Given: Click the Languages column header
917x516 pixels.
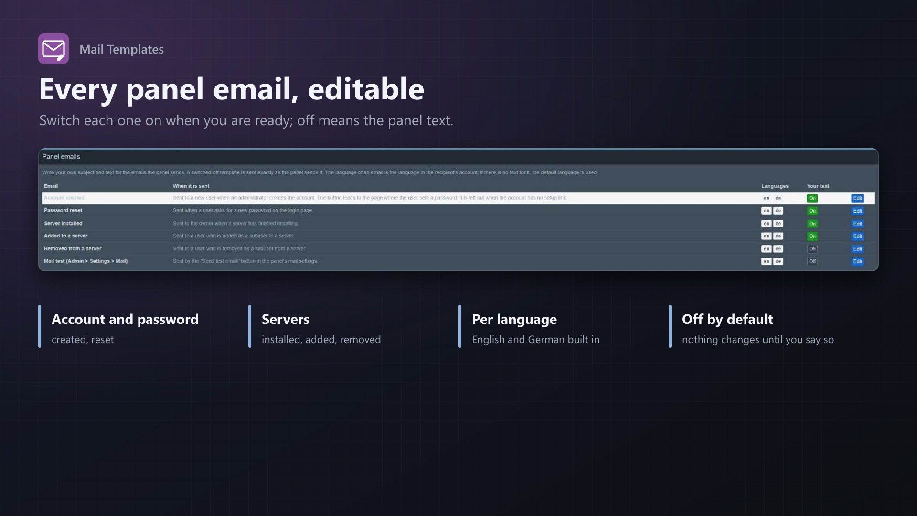Looking at the screenshot, I should 775,186.
